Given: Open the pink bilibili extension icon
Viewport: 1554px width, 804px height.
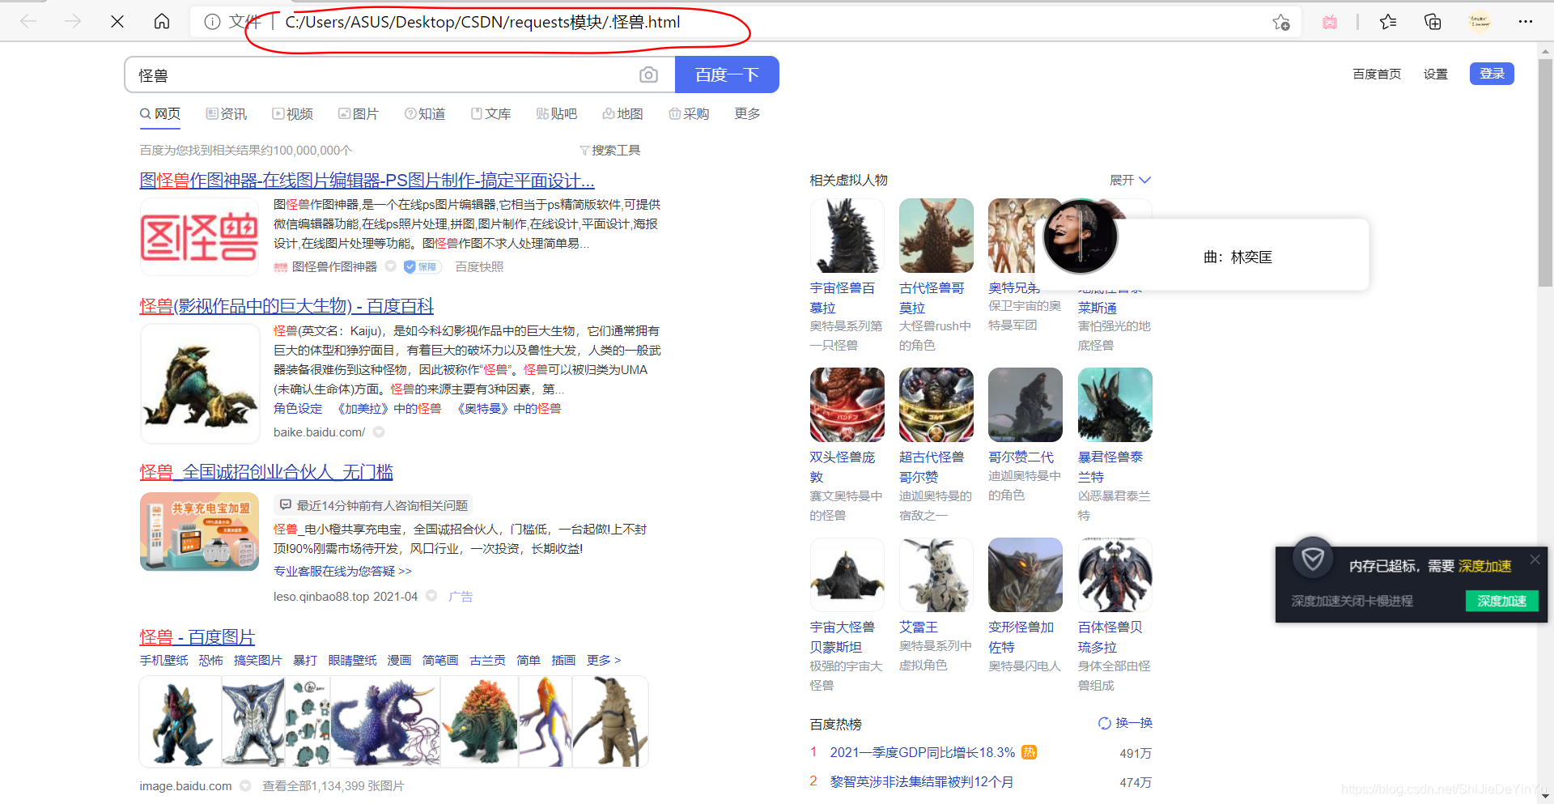Looking at the screenshot, I should [1330, 22].
